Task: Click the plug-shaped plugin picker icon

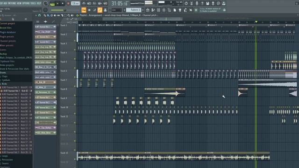Action: [x=180, y=10]
